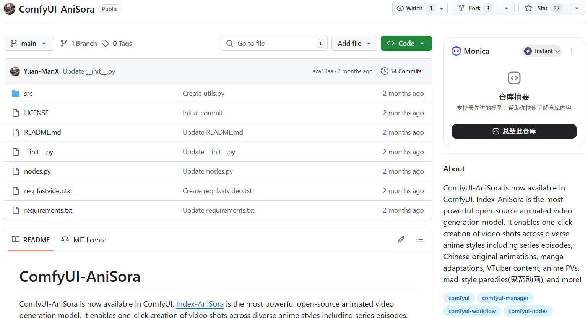Click the file icon beside requirements.txt
The image size is (588, 318).
pyautogui.click(x=16, y=210)
